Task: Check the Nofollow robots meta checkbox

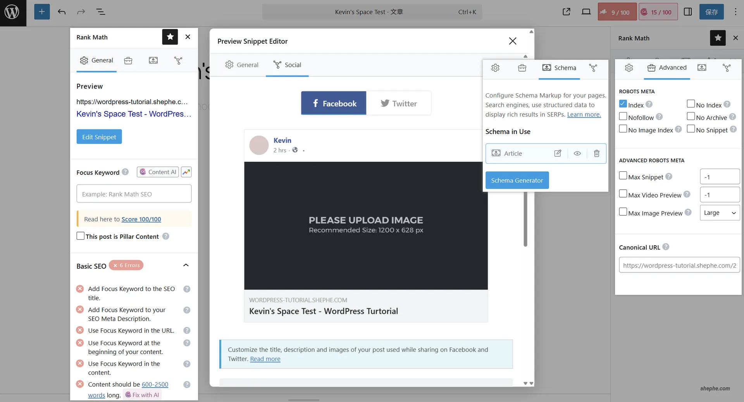Action: 623,116
